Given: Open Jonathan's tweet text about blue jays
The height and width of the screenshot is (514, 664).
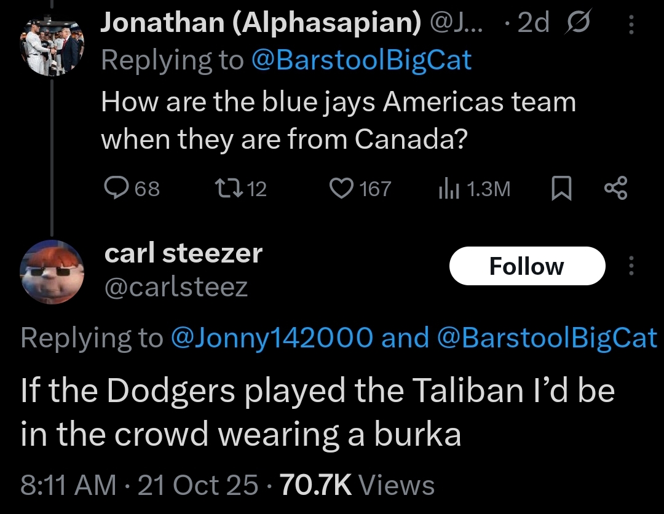Looking at the screenshot, I should (x=338, y=121).
